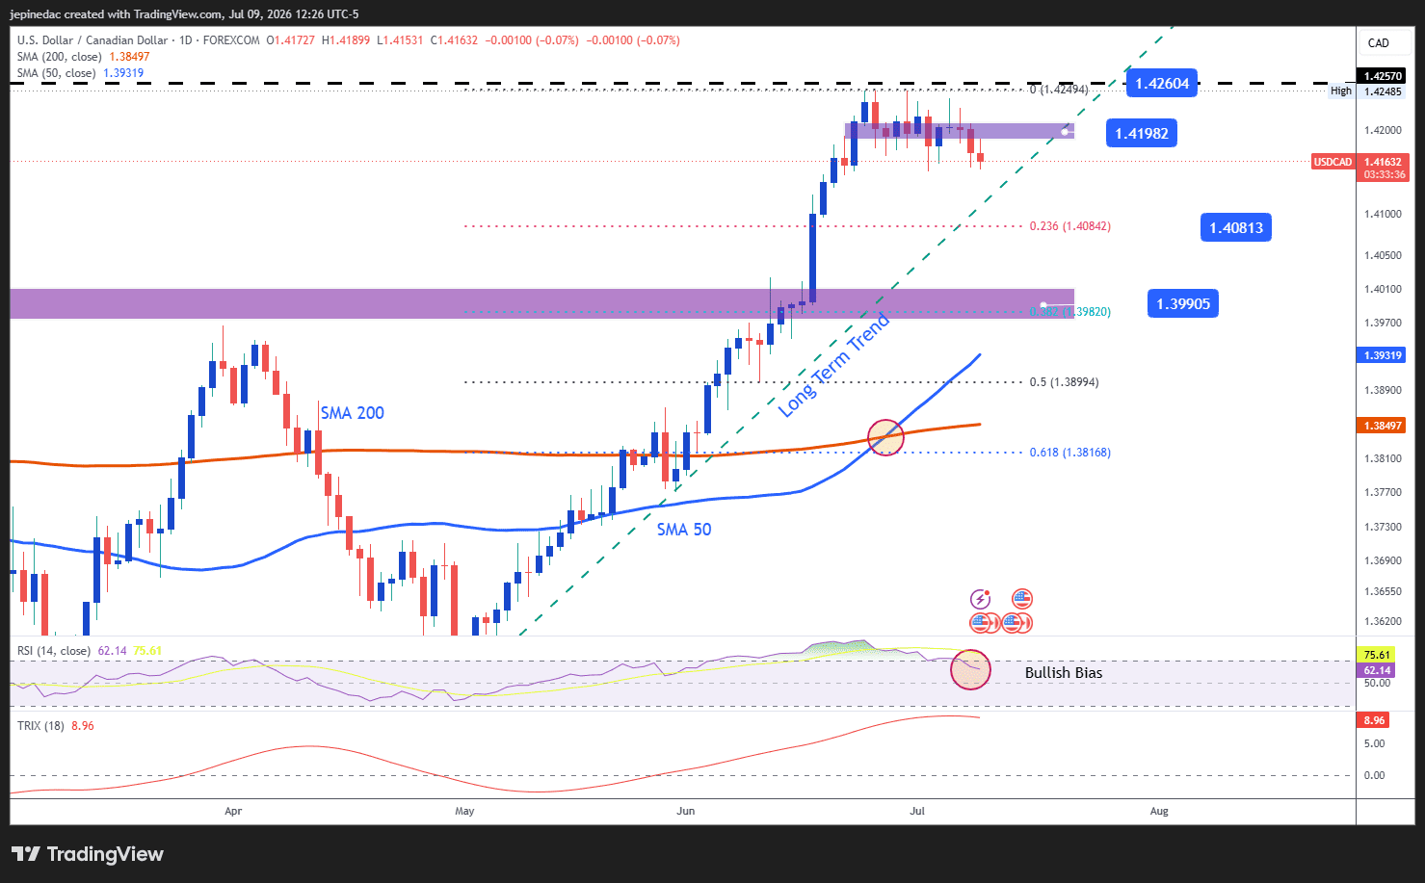The image size is (1425, 883).
Task: Click the purple lightning bolt event icon
Action: [x=980, y=600]
